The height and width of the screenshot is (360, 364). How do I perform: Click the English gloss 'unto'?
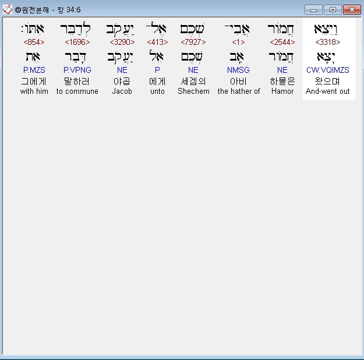[157, 91]
